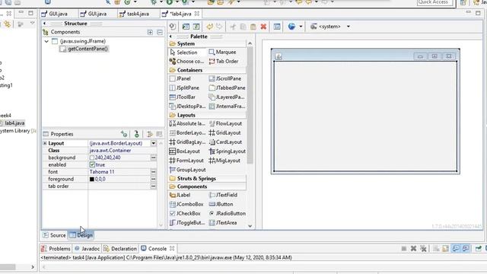This screenshot has width=487, height=274.
Task: Pick MigLayout from Layouts
Action: pos(224,161)
